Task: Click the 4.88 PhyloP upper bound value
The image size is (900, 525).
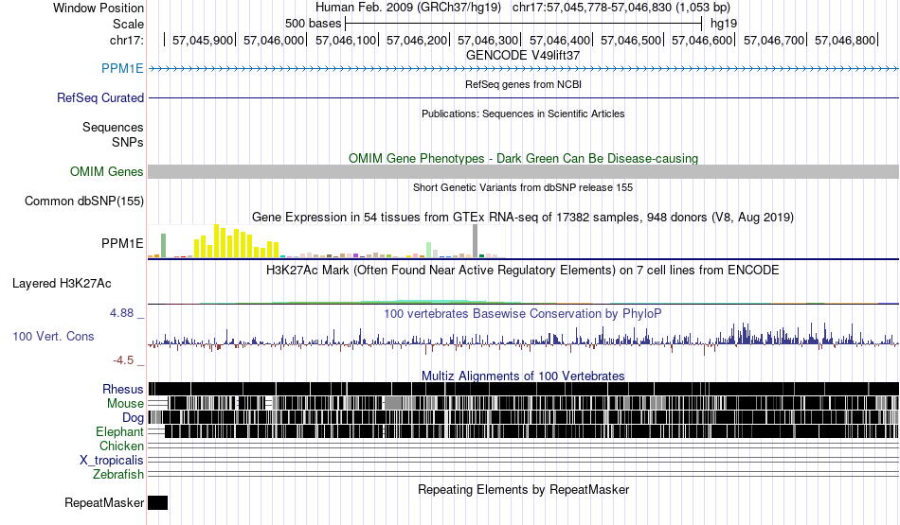Action: click(x=121, y=313)
